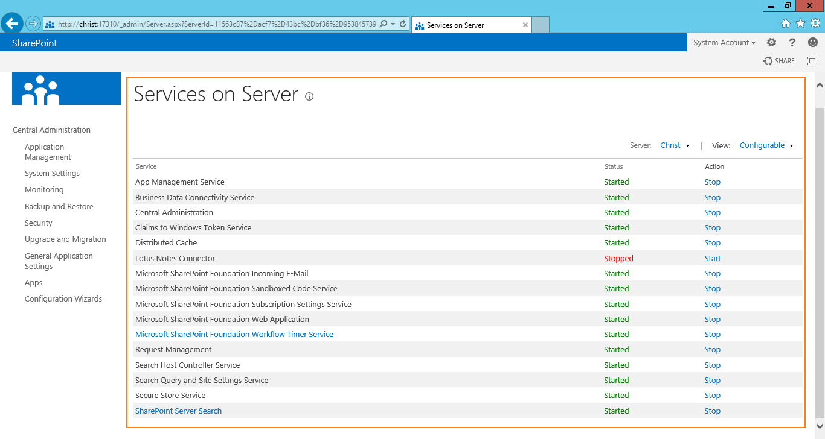
Task: Stop the SharePoint Server Search service
Action: (x=713, y=411)
